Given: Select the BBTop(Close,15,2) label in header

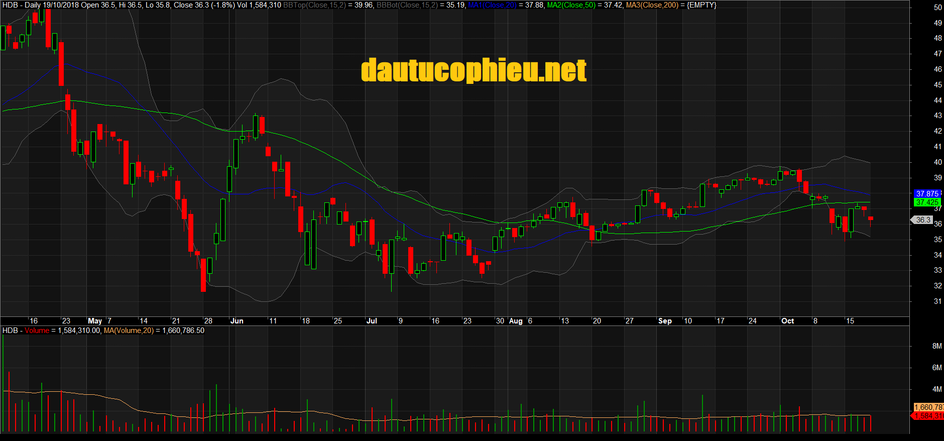Looking at the screenshot, I should click(314, 5).
